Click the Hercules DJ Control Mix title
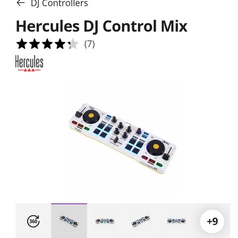The height and width of the screenshot is (238, 238). (102, 26)
